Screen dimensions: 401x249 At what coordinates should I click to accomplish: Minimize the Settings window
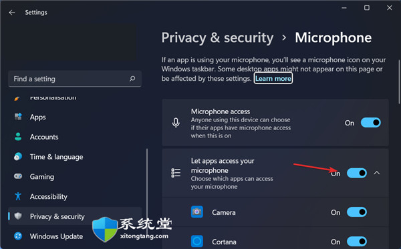pos(344,8)
